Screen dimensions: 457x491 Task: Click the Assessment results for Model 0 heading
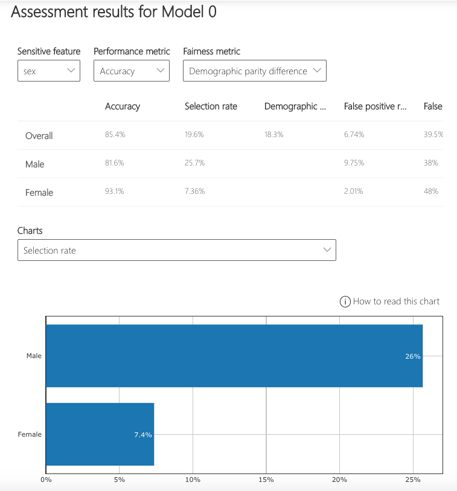[x=113, y=12]
